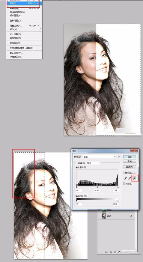
Task: Choose 变换选区(T) menu item
Action: (24, 43)
